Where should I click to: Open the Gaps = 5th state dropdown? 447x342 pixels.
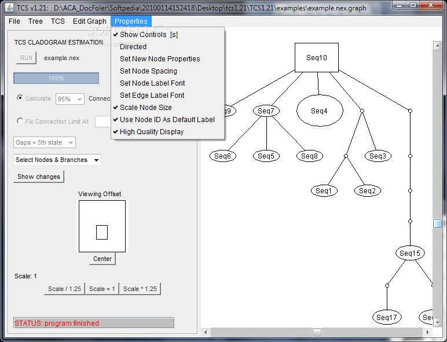click(45, 142)
